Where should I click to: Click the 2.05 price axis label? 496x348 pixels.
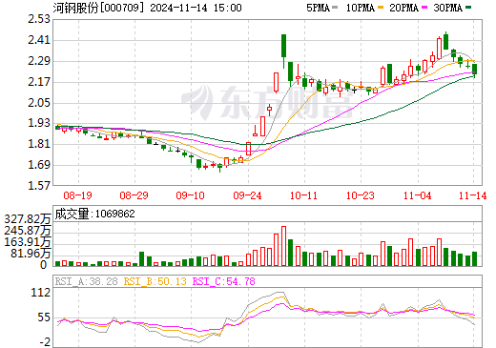tap(39, 102)
